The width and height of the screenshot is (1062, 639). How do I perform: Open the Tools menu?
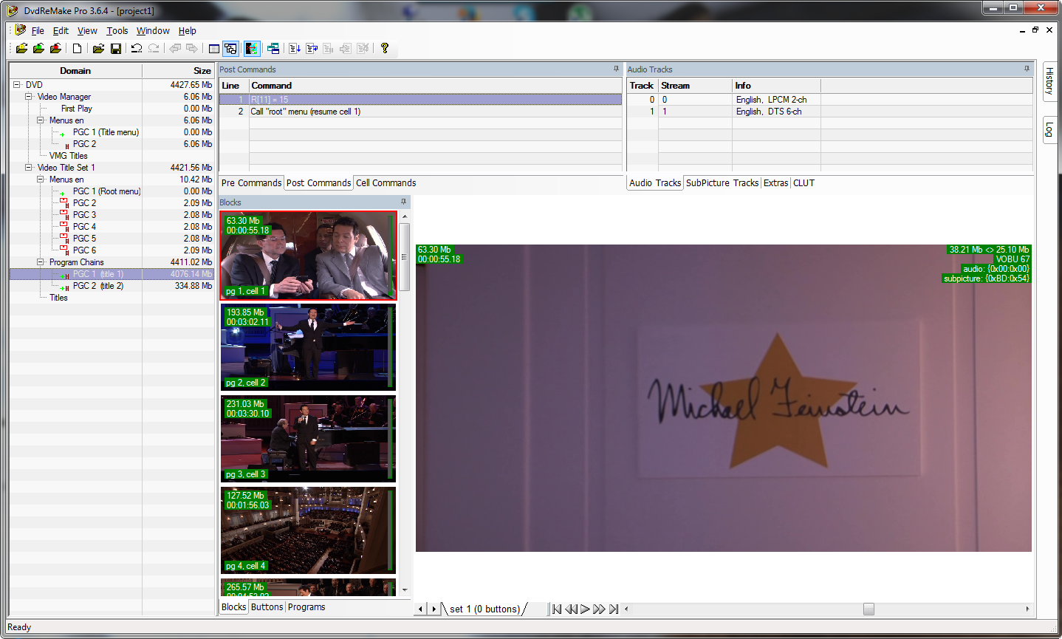(x=117, y=31)
